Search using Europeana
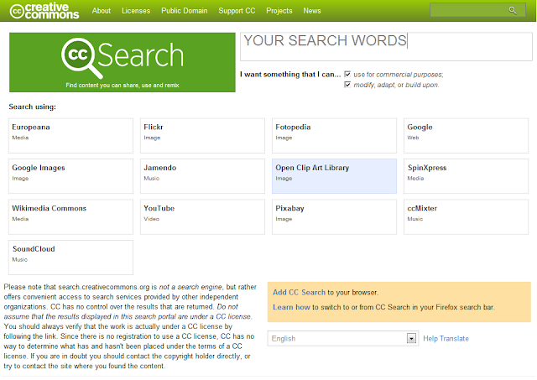The height and width of the screenshot is (380, 537). coord(70,136)
